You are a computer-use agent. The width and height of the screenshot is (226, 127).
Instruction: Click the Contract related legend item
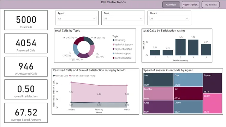[122, 58]
